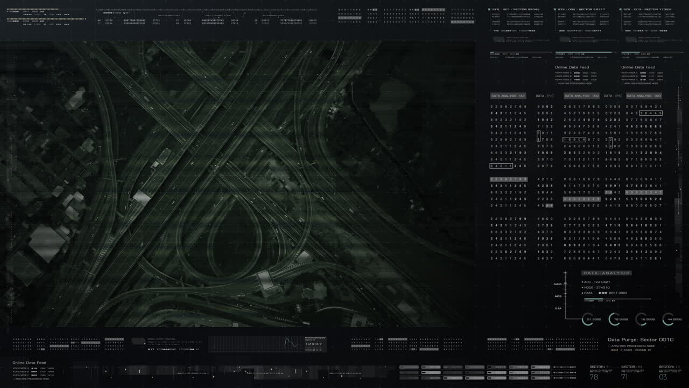Select the SYS 001 Sector 99042 status icon
Screen dimensions: 689x388
(489, 9)
